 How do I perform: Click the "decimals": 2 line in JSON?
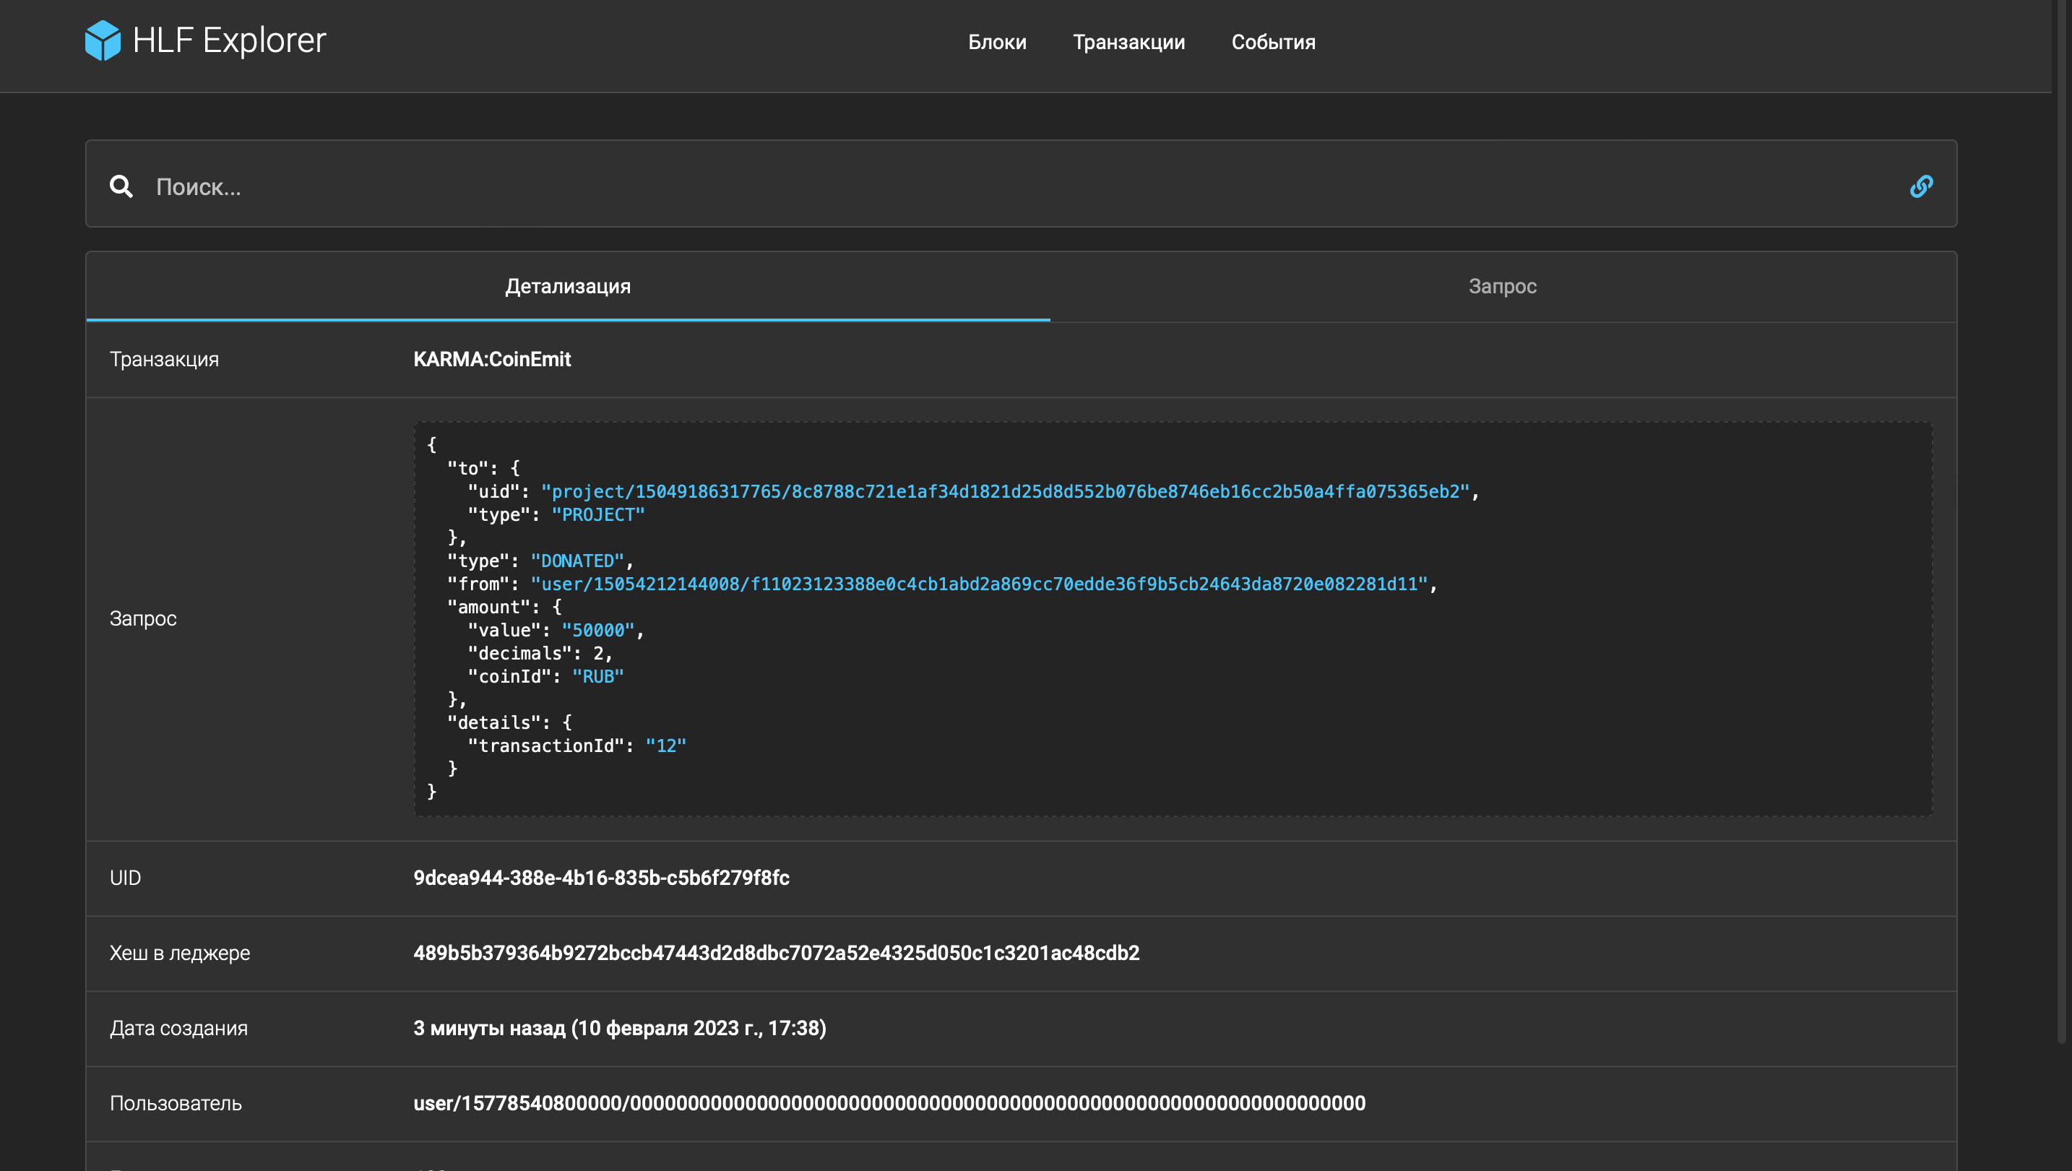tap(540, 653)
